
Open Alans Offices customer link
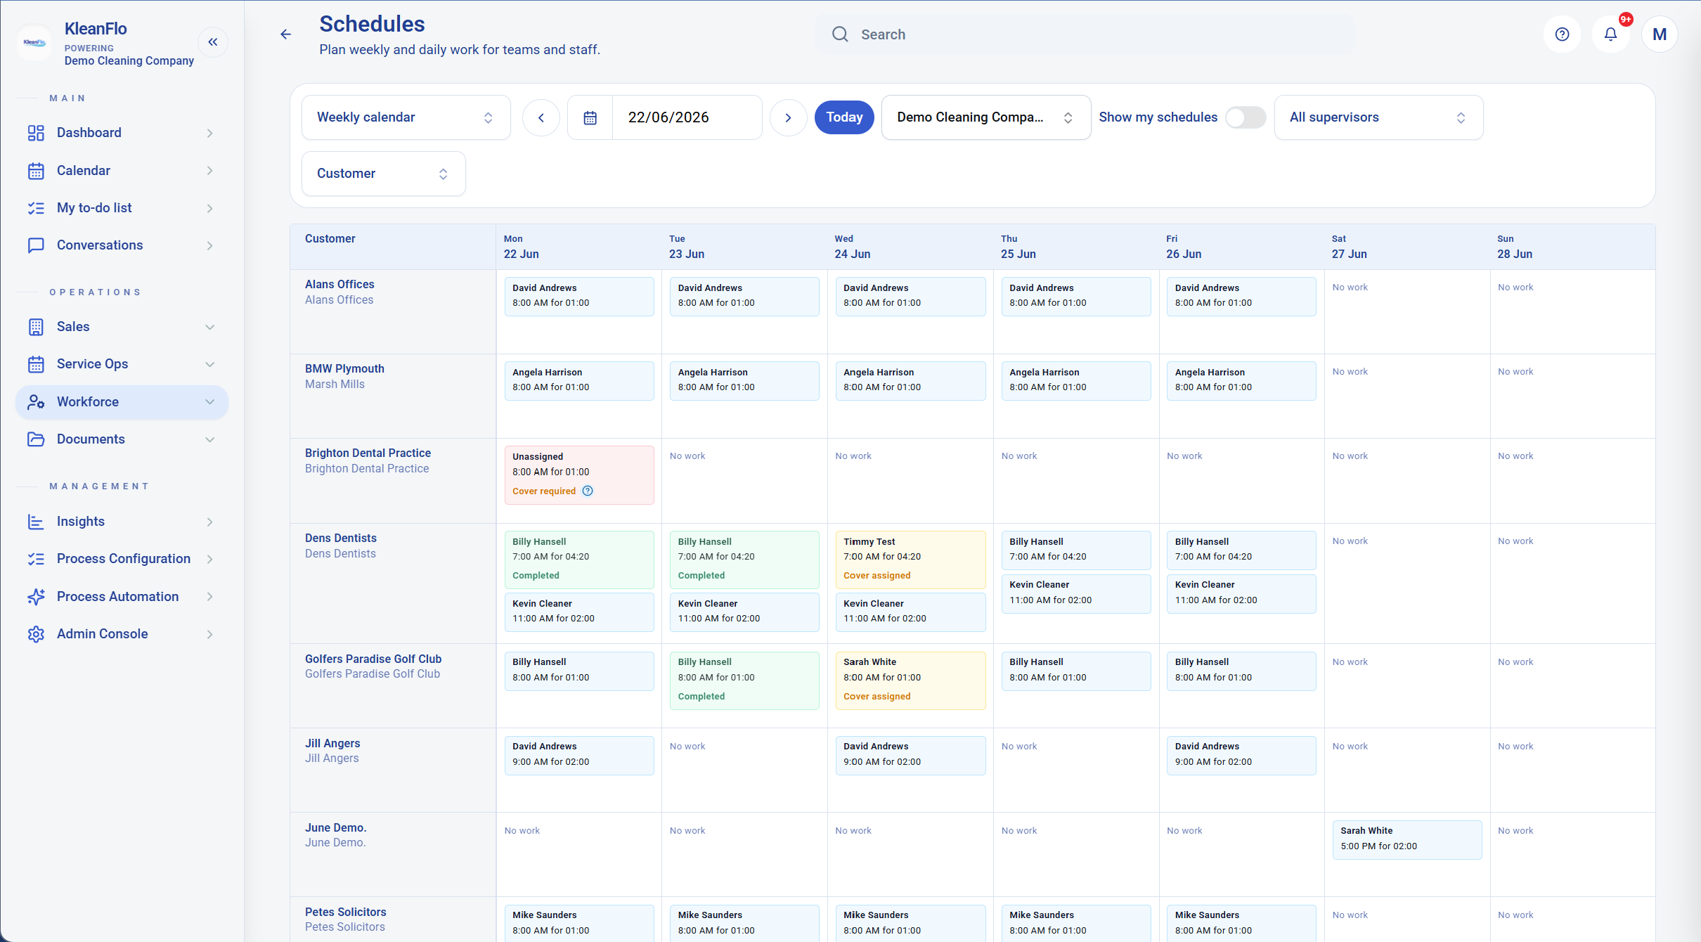coord(339,284)
